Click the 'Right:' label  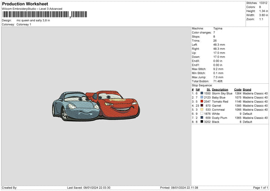[x=196, y=49]
